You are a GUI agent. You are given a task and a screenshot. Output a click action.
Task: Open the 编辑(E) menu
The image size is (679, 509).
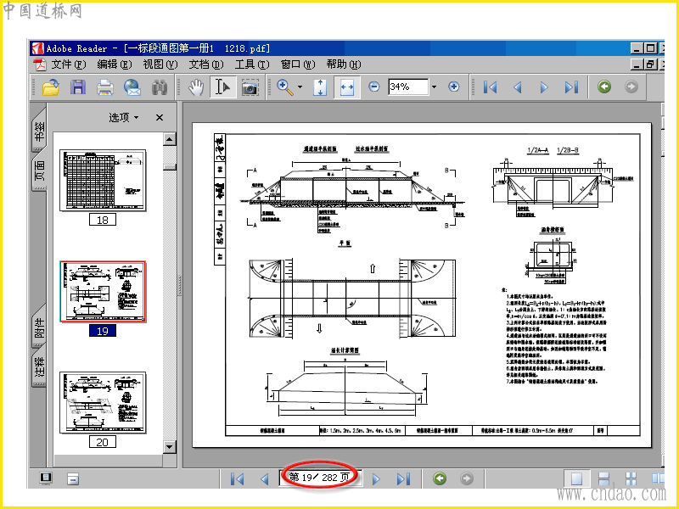click(x=115, y=64)
